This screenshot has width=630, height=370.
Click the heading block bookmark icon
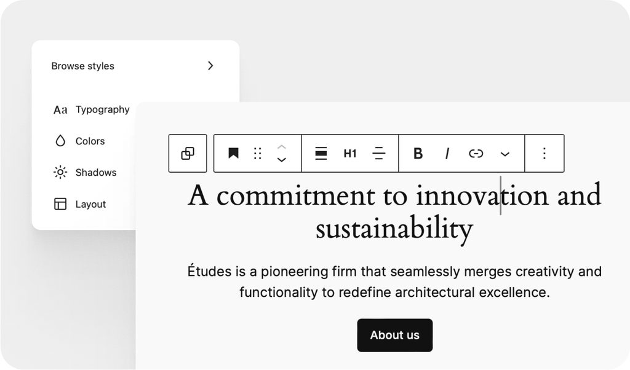coord(233,154)
